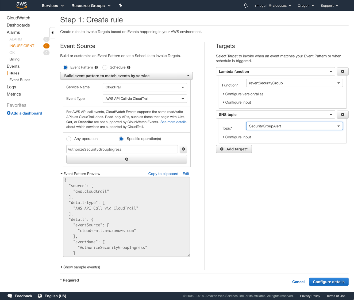Click the Add a dashboard link

[x=26, y=113]
